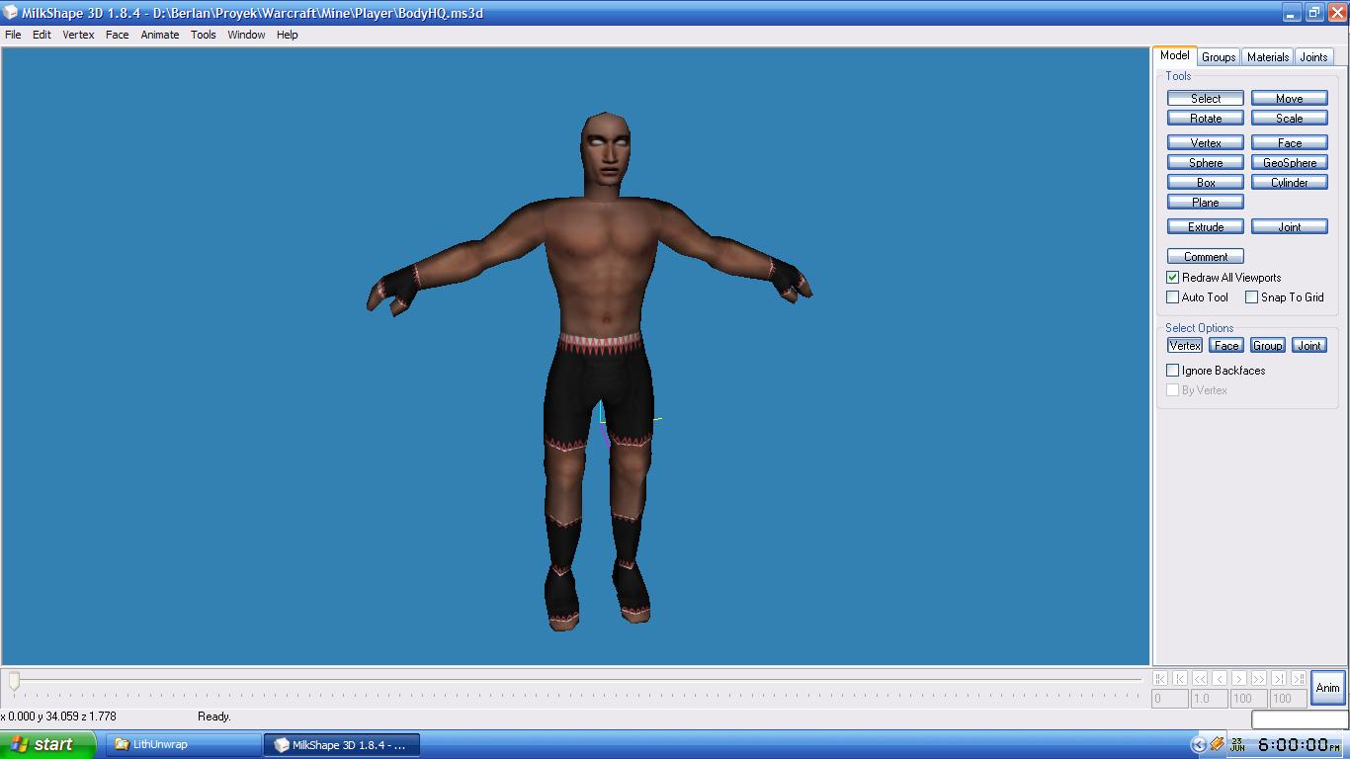Screen dimensions: 1350x759
Task: Click the orange tray icon
Action: [x=1217, y=744]
